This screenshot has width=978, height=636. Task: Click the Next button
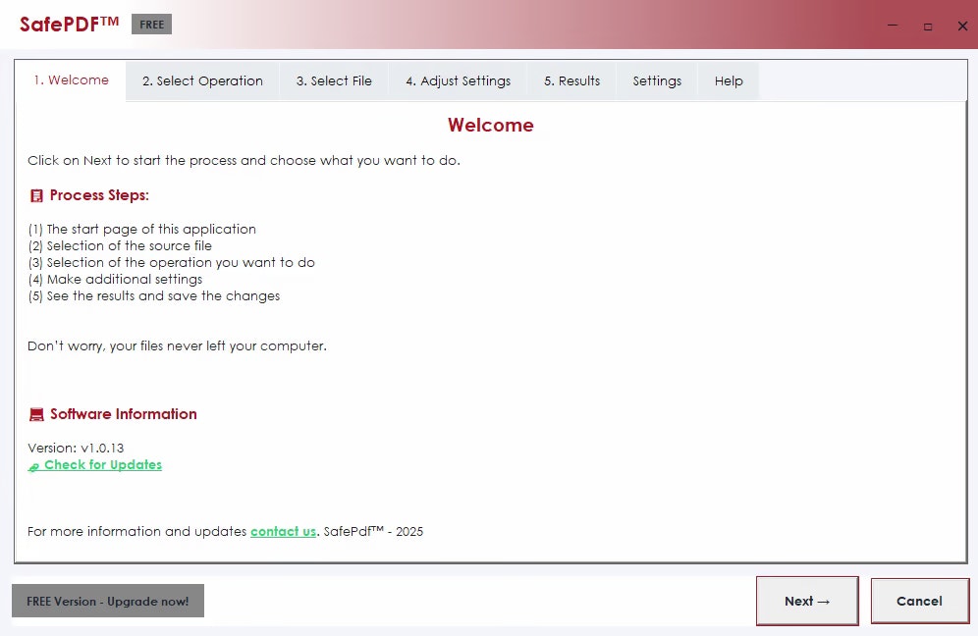(807, 601)
